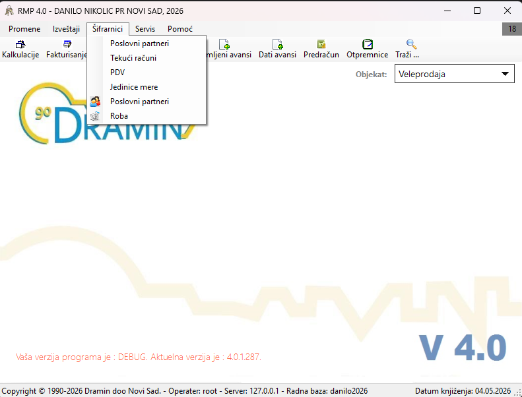
Task: Click the red 'Vaša verzija programa' notice
Action: tap(139, 357)
